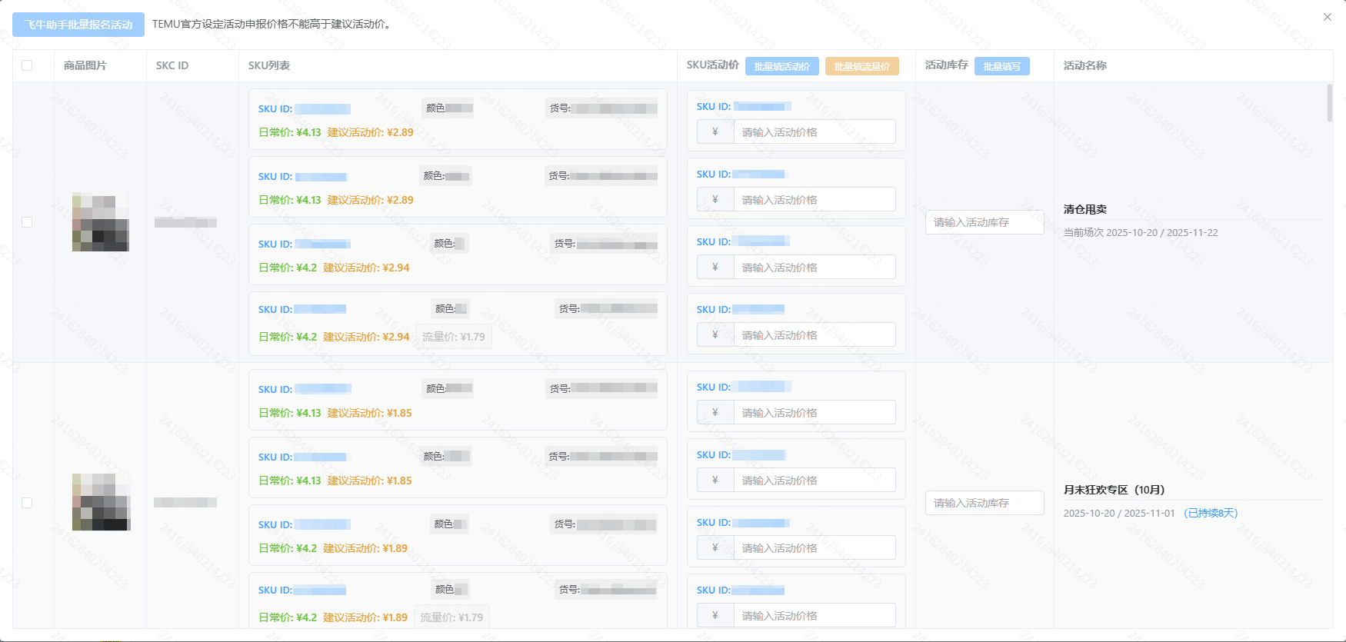Click the 活动名称 column header
This screenshot has width=1346, height=642.
pos(1084,65)
